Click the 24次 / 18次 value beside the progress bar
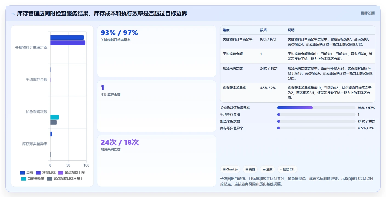This screenshot has height=197, width=386. (x=366, y=121)
